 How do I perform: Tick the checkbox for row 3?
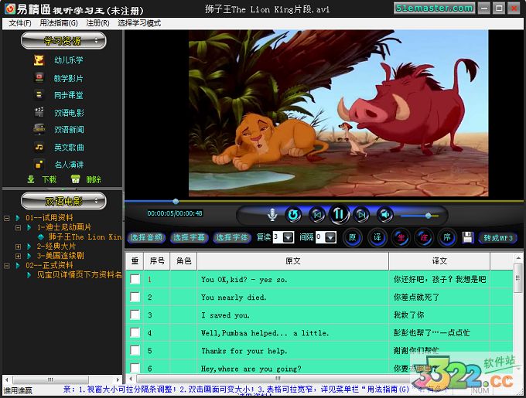135,315
